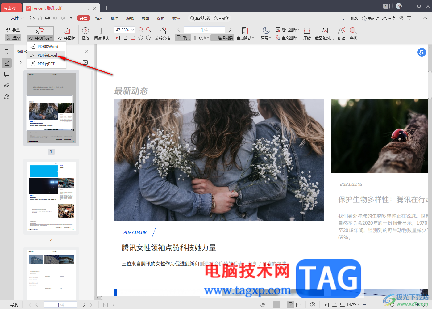Viewport: 432px width, 309px height.
Task: Toggle the 导航 navigation pane
Action: (x=11, y=305)
